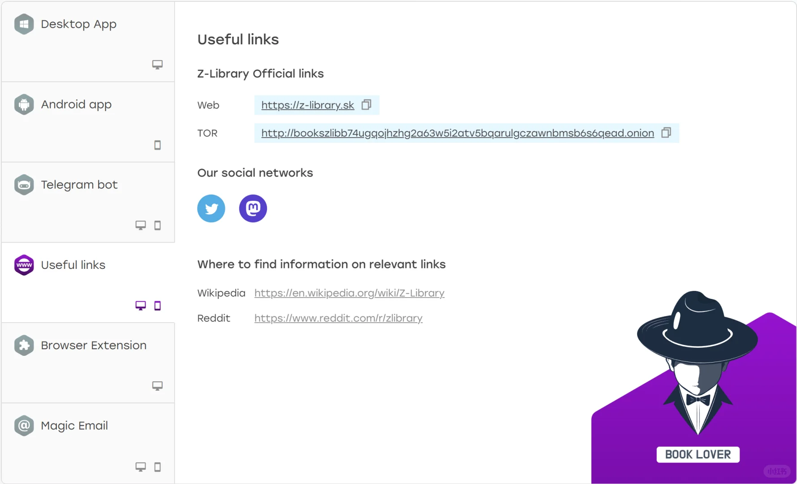The image size is (797, 484).
Task: Open the https://z-library.sk link
Action: pos(308,105)
